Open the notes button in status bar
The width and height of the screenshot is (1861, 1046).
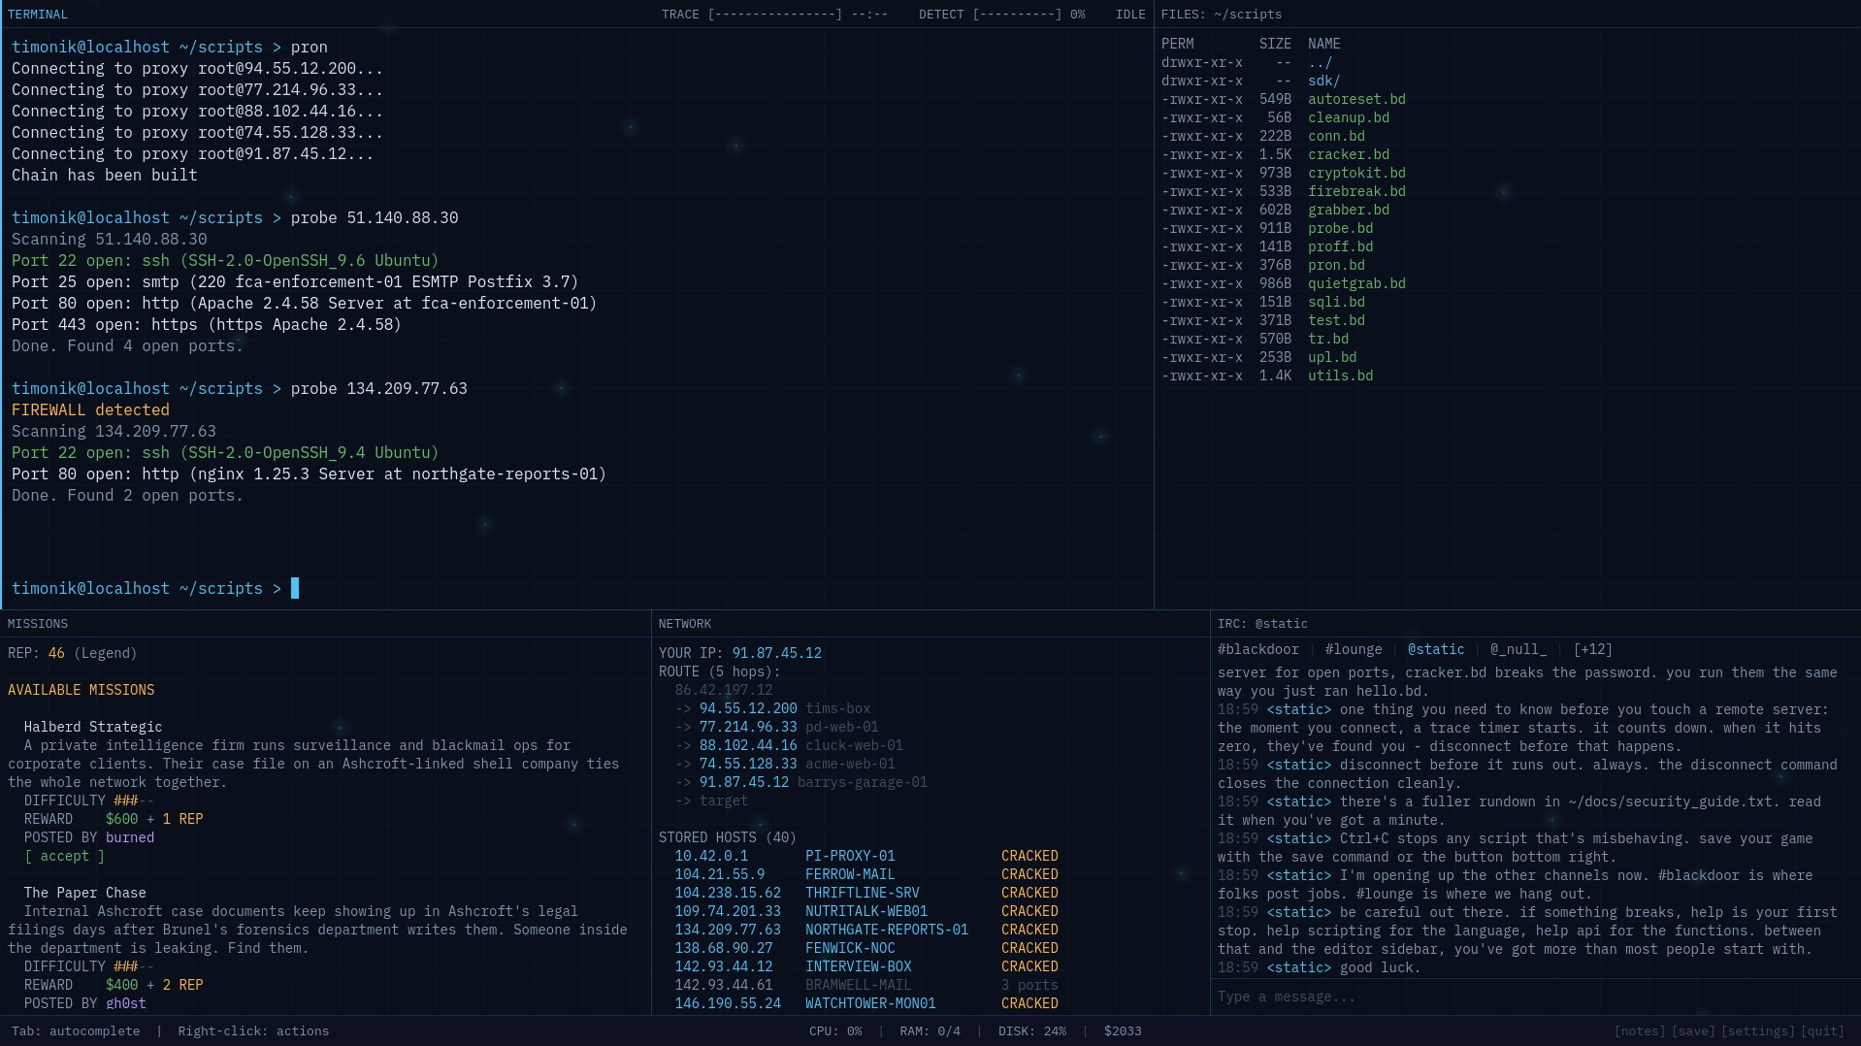tap(1639, 1031)
